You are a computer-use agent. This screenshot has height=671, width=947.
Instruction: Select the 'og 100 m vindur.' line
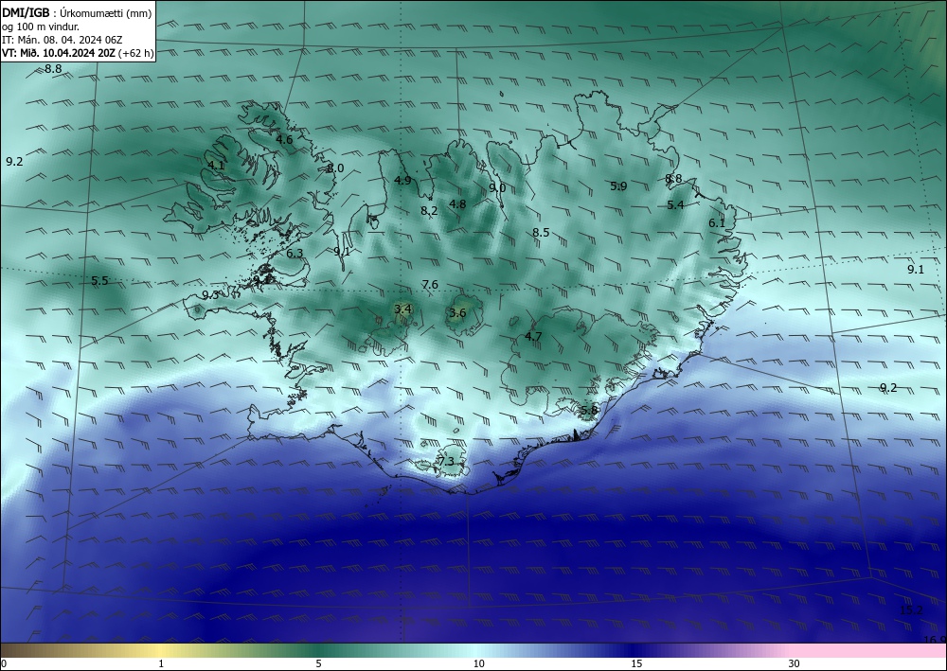point(41,26)
